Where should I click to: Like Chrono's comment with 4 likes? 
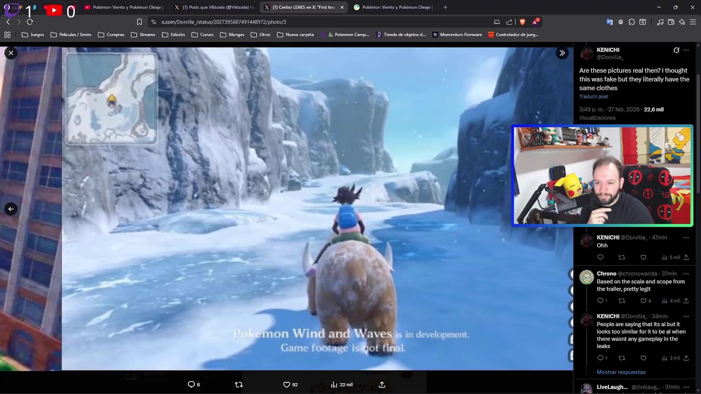pos(646,301)
